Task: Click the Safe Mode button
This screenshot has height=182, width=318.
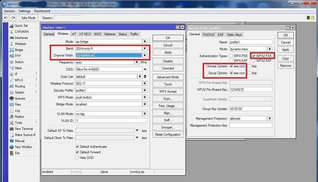Action: click(x=28, y=18)
